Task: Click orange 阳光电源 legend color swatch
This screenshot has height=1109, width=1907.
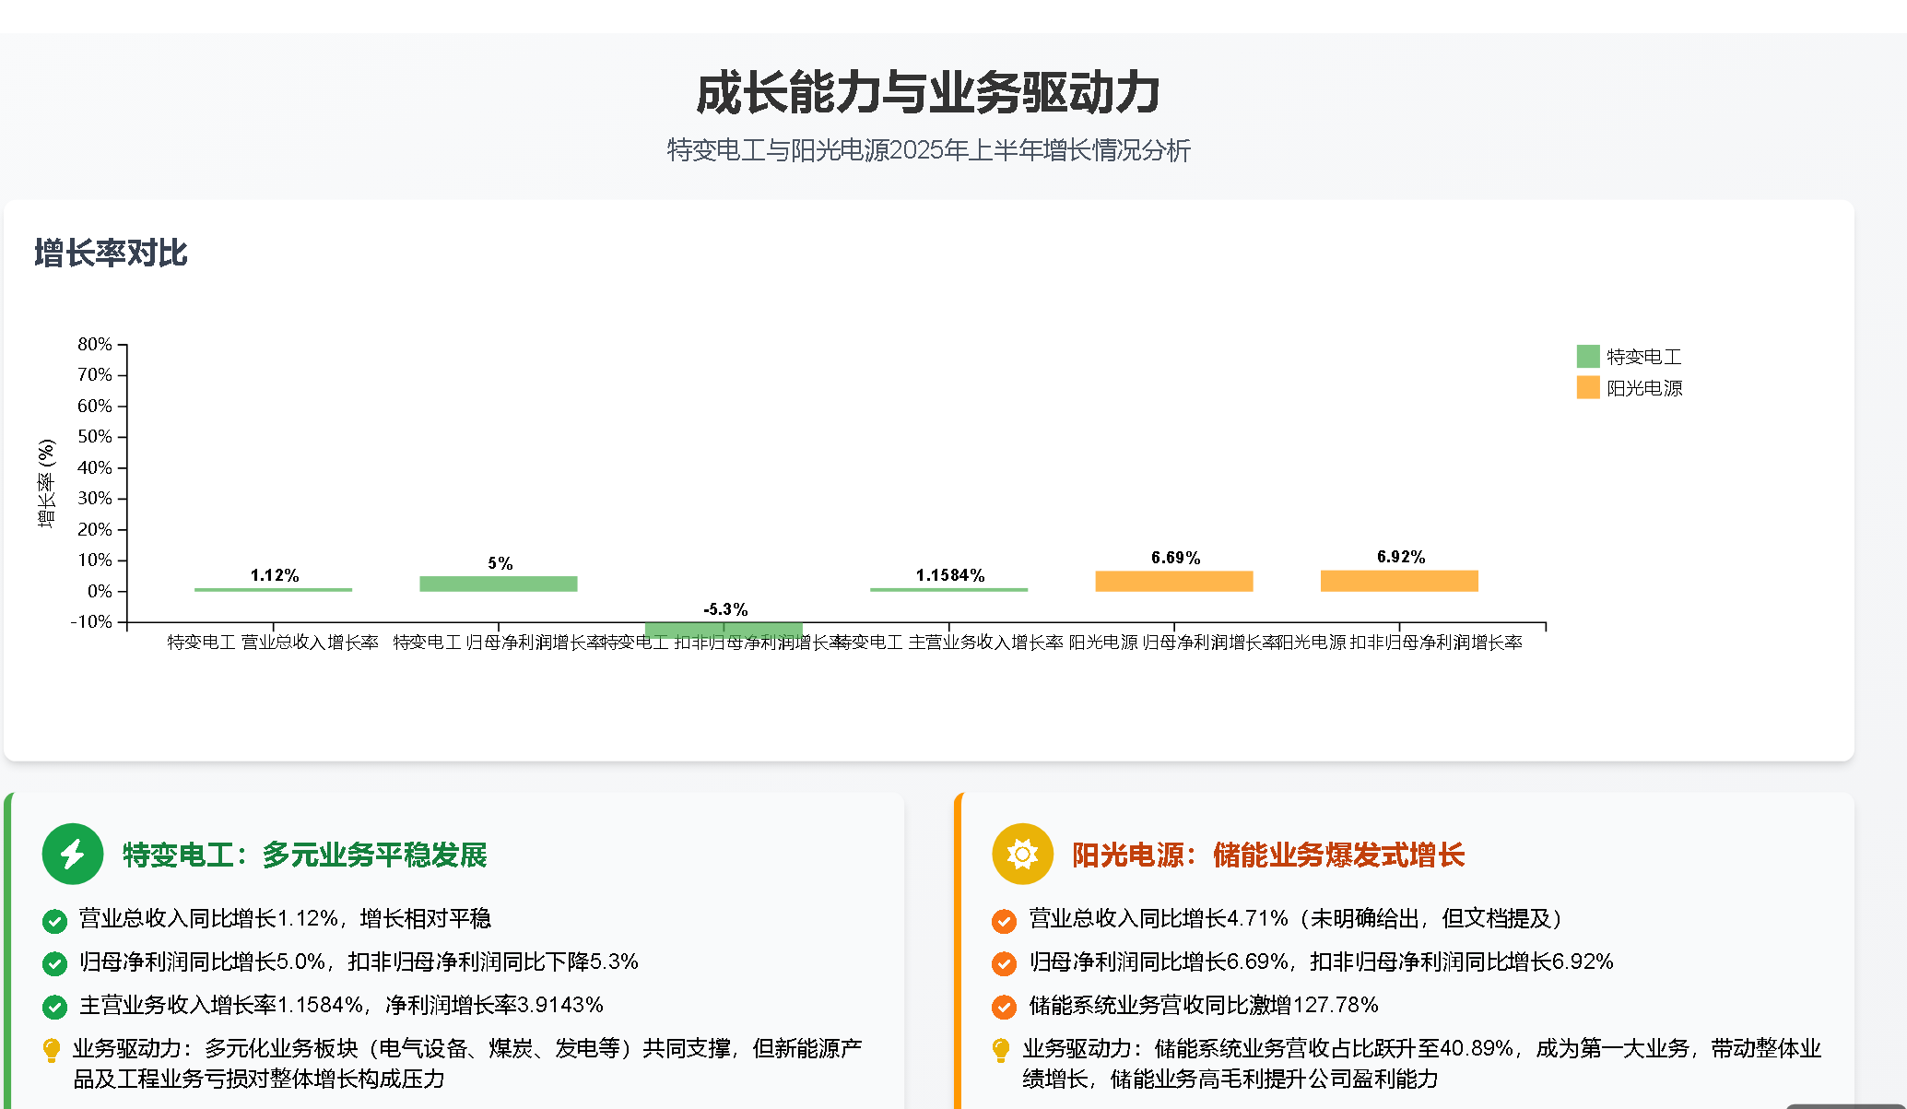Action: (x=1587, y=388)
